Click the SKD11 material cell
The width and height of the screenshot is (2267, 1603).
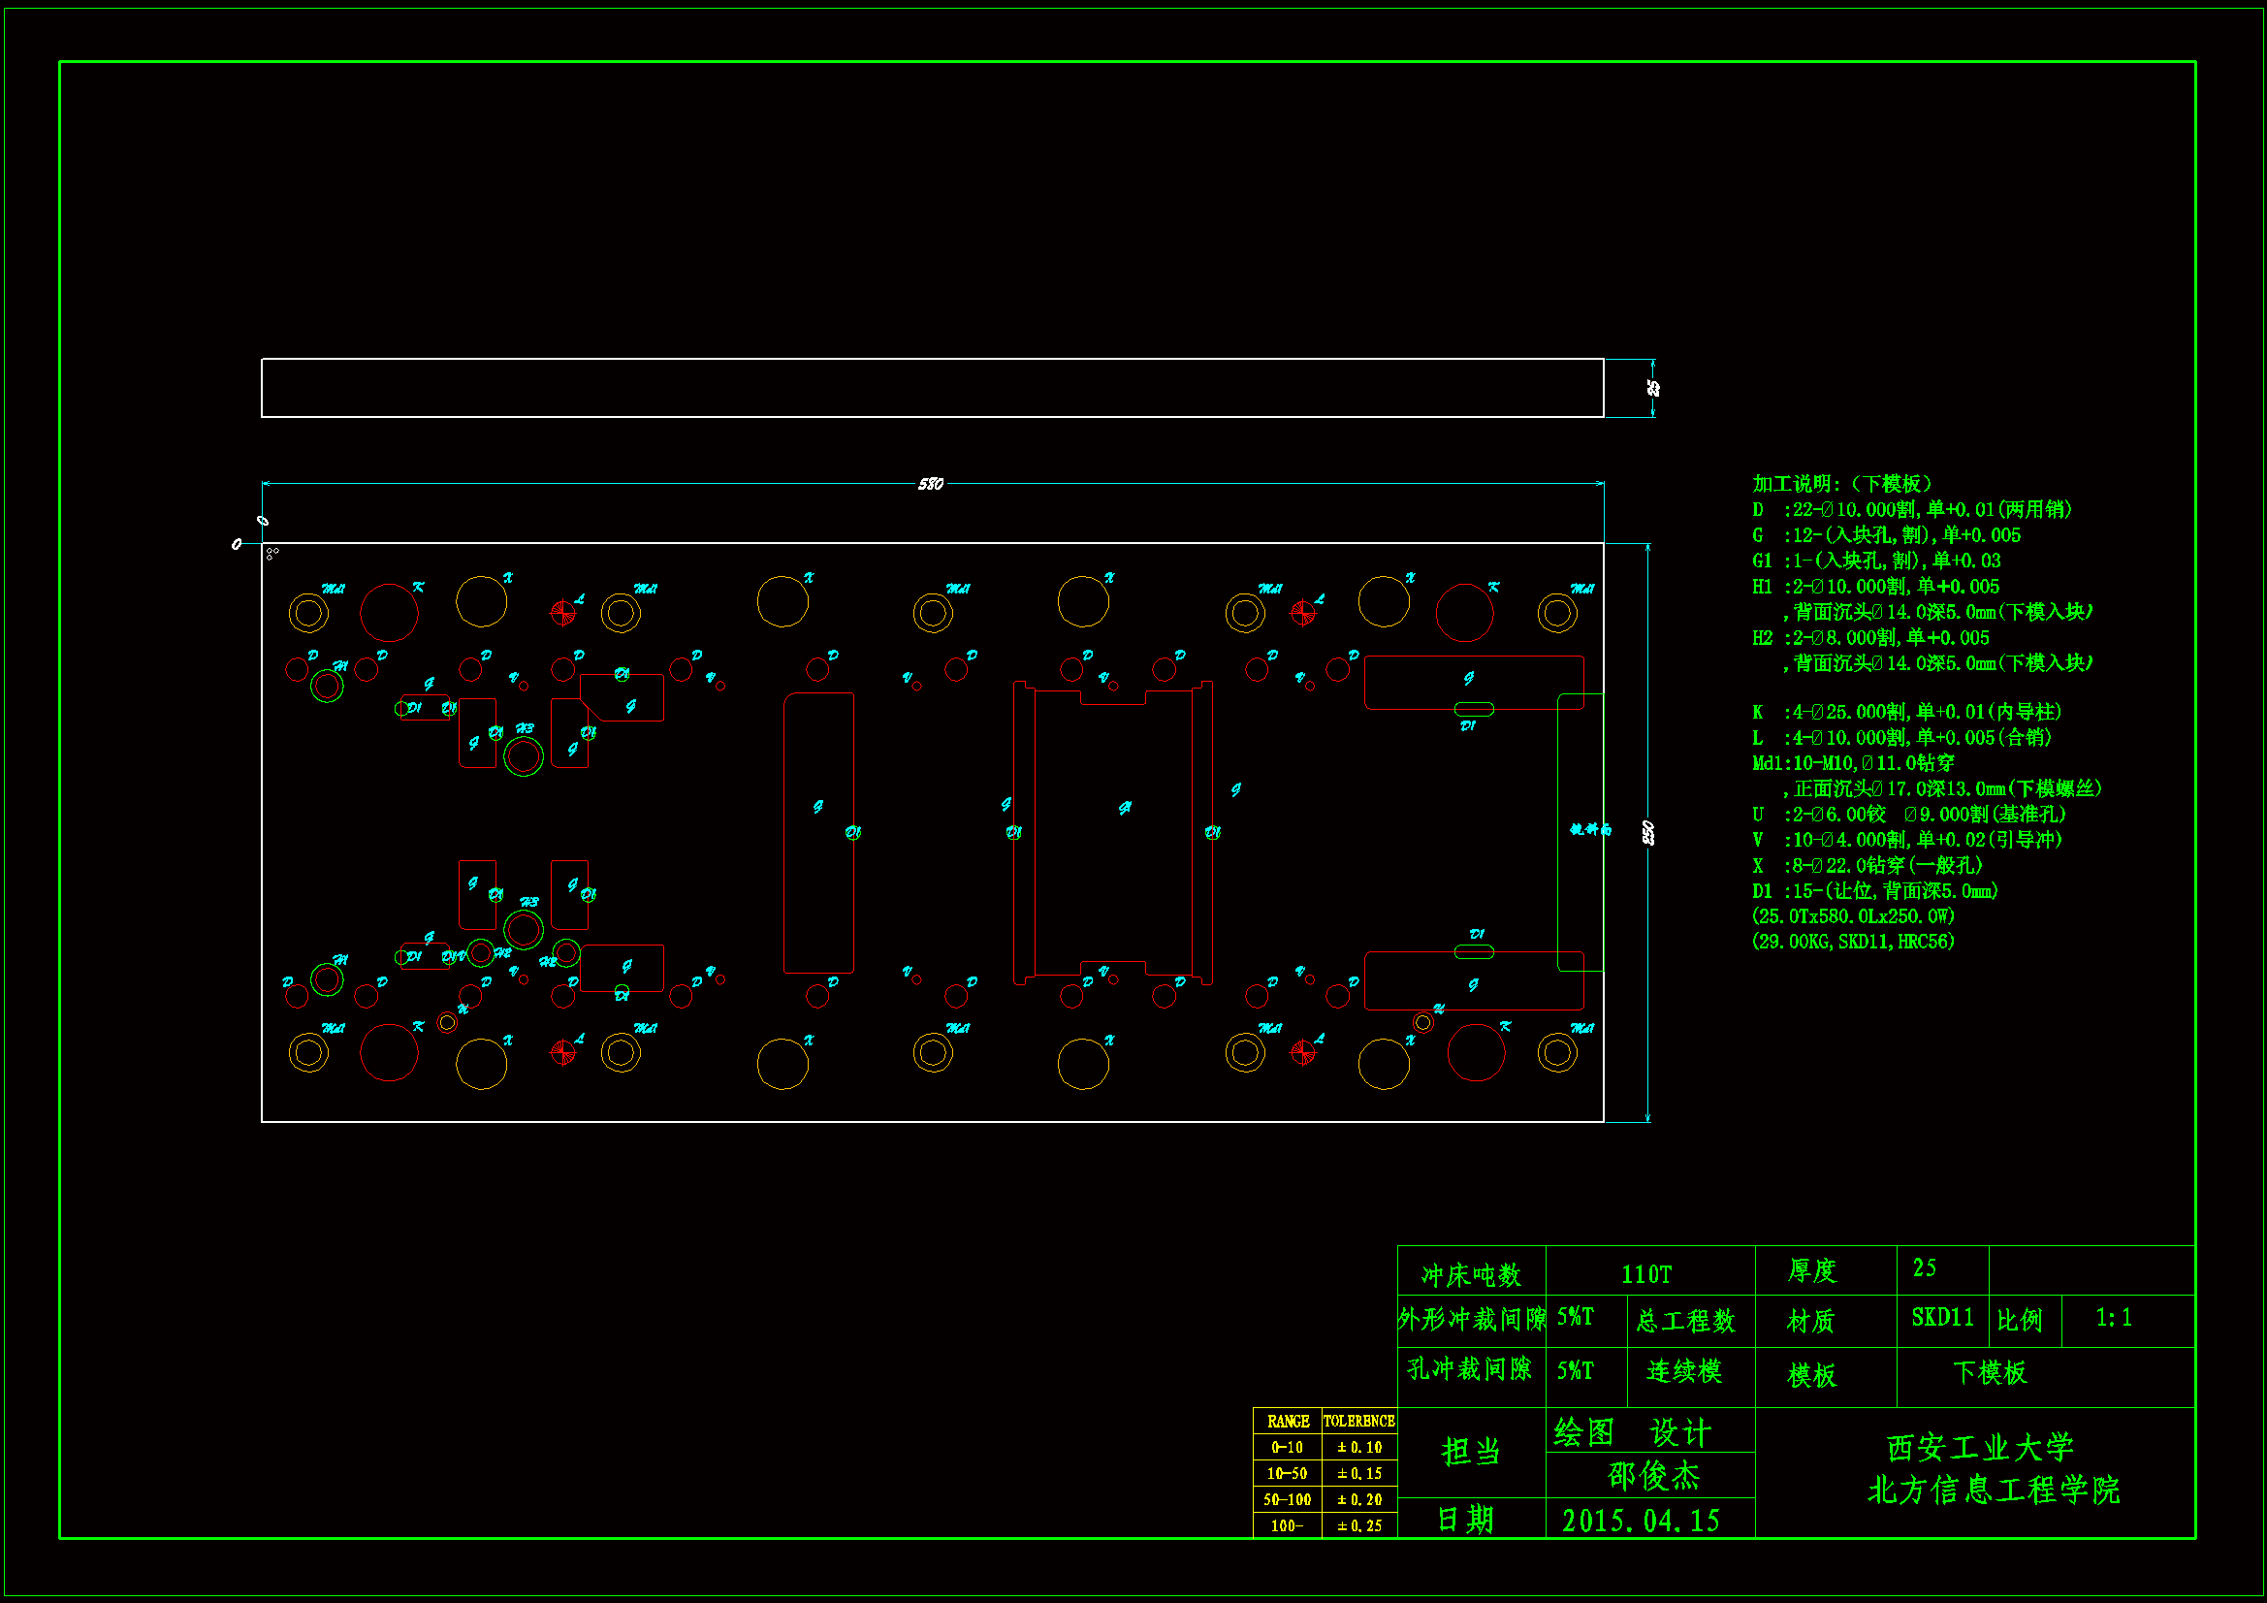(1941, 1318)
